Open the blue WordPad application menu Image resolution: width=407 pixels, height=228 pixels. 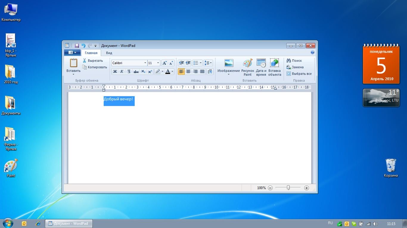(72, 53)
